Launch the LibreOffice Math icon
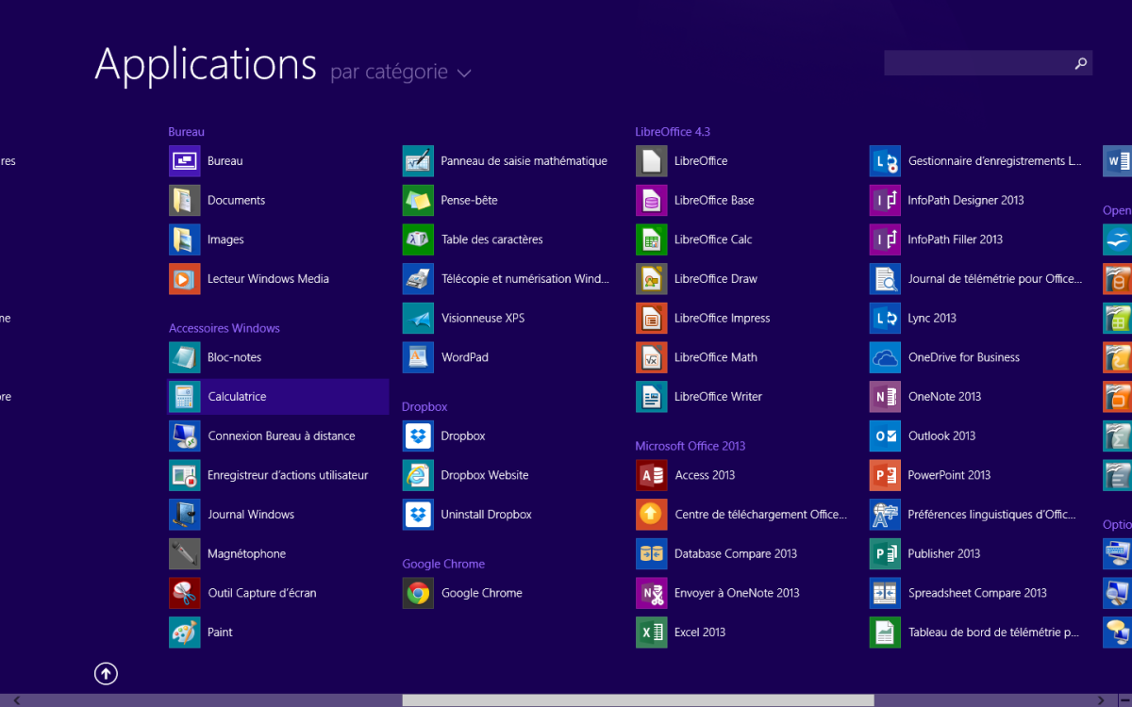The image size is (1132, 707). pyautogui.click(x=652, y=357)
